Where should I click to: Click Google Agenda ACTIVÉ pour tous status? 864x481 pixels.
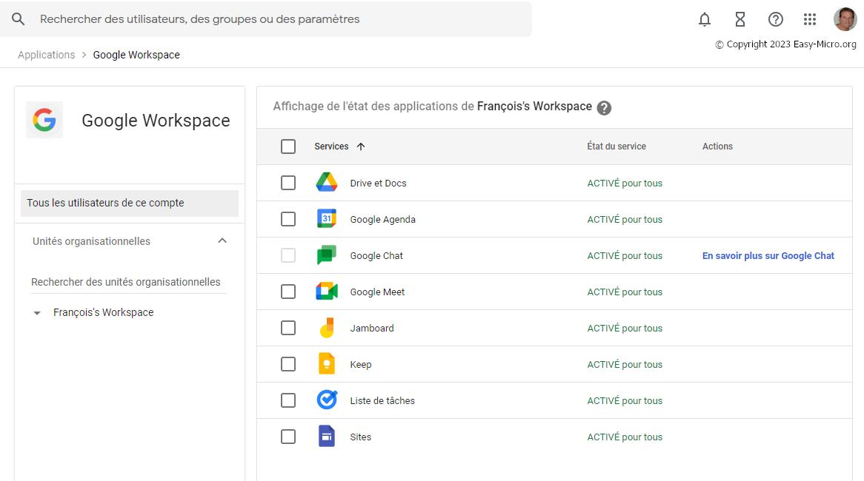coord(625,220)
